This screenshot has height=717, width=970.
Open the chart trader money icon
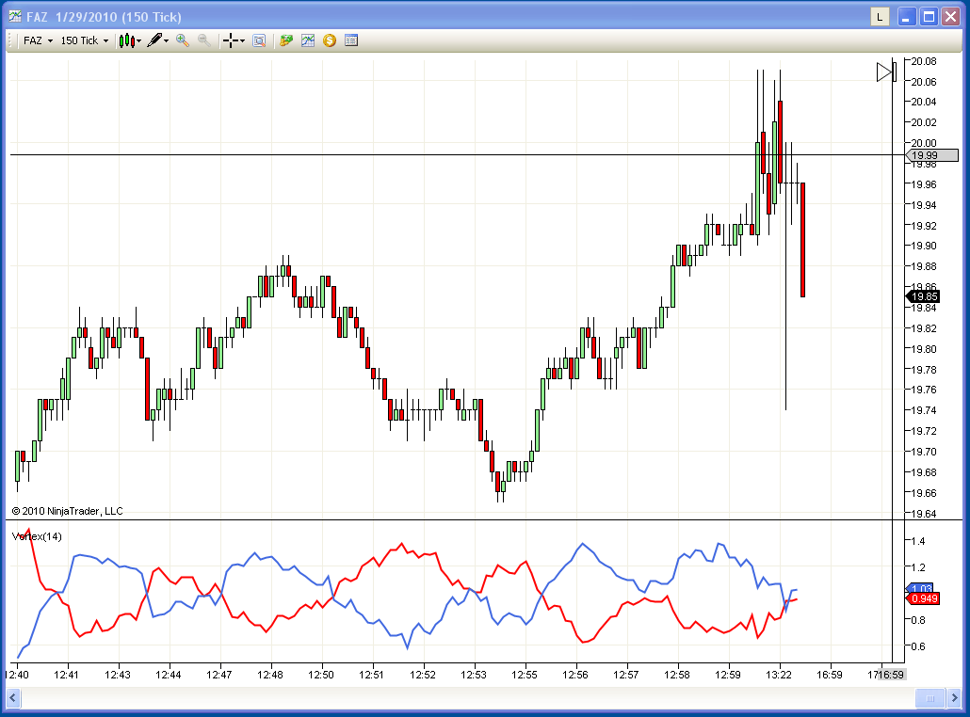point(285,40)
